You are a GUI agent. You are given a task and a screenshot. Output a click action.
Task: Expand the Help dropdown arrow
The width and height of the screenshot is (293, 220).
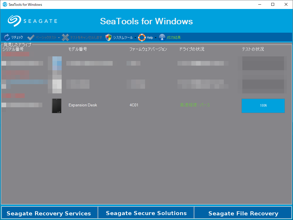pos(155,38)
